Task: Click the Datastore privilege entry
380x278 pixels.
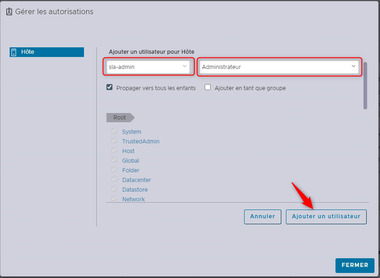Action: 135,190
